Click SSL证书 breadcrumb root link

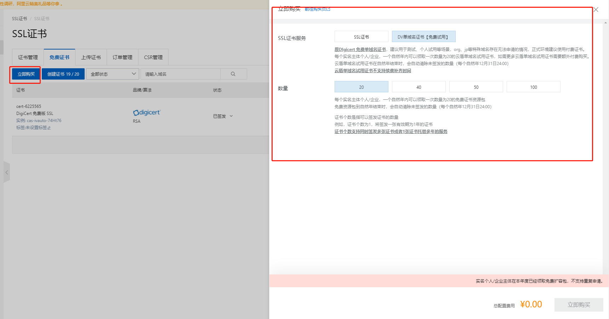19,18
